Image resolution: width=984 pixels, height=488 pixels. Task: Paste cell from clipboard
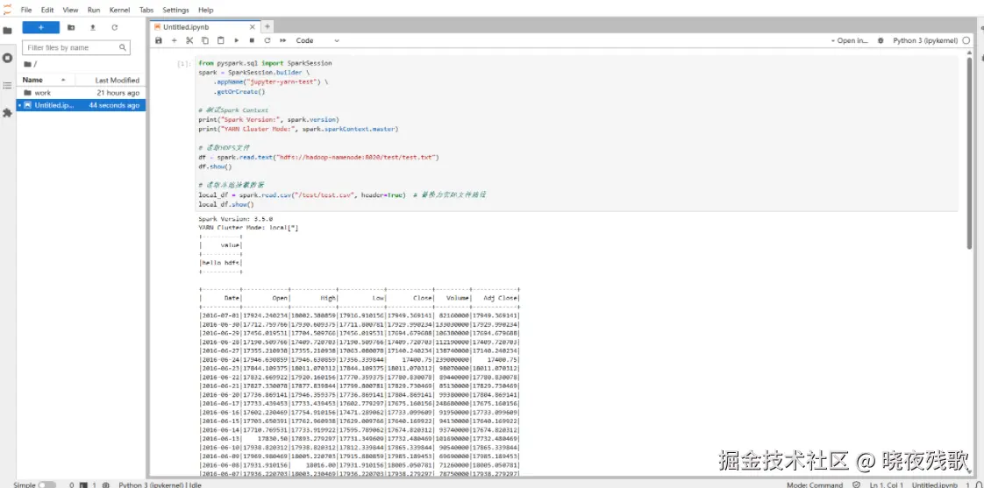point(220,40)
